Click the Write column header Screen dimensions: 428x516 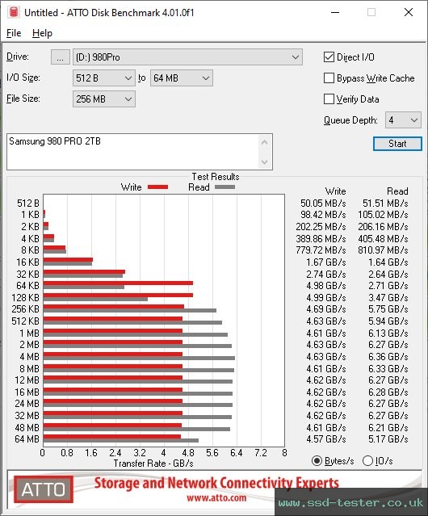point(336,191)
